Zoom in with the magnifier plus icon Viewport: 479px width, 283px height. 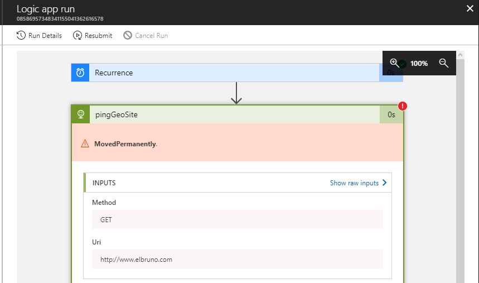394,63
